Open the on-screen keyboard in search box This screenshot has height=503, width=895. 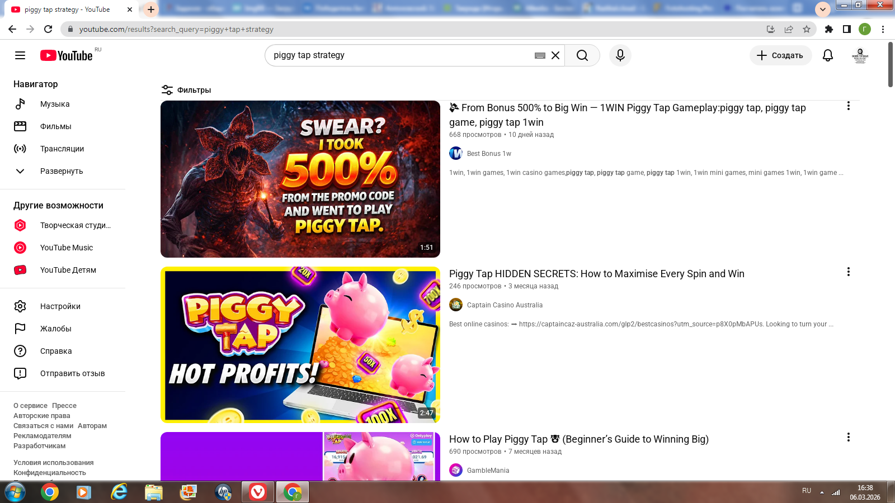click(x=540, y=55)
